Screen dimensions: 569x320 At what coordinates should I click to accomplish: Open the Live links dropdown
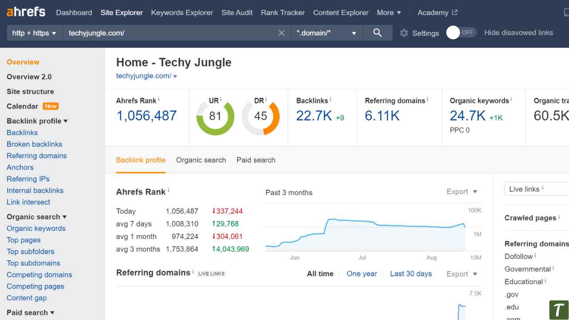(x=537, y=189)
